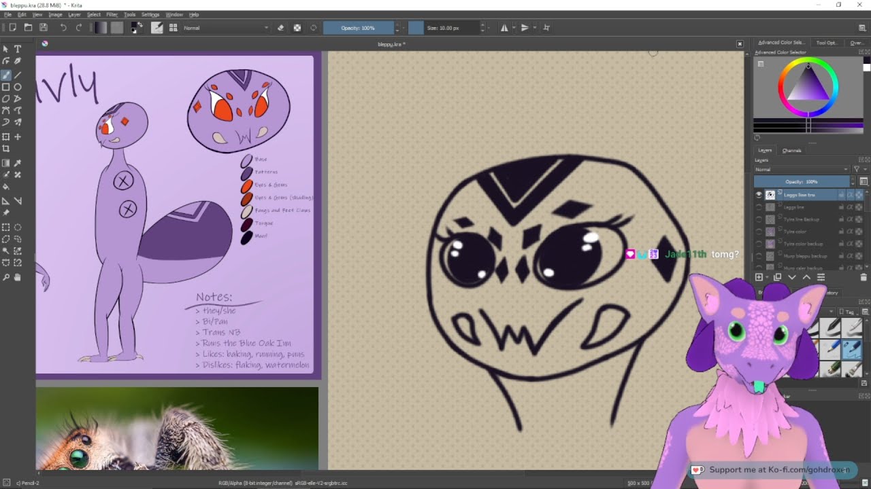
Task: Activate the Crop tool
Action: [6, 149]
